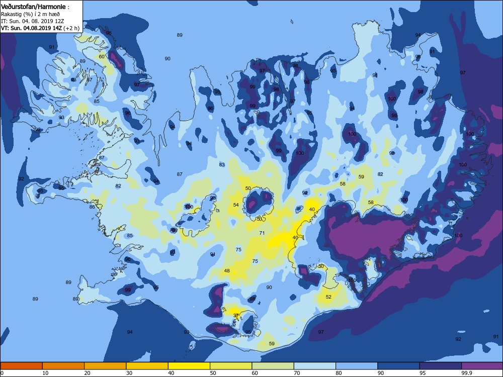Image resolution: width=503 pixels, height=377 pixels.
Task: Click the dark orange 0–10 legend swatch
Action: click(21, 366)
